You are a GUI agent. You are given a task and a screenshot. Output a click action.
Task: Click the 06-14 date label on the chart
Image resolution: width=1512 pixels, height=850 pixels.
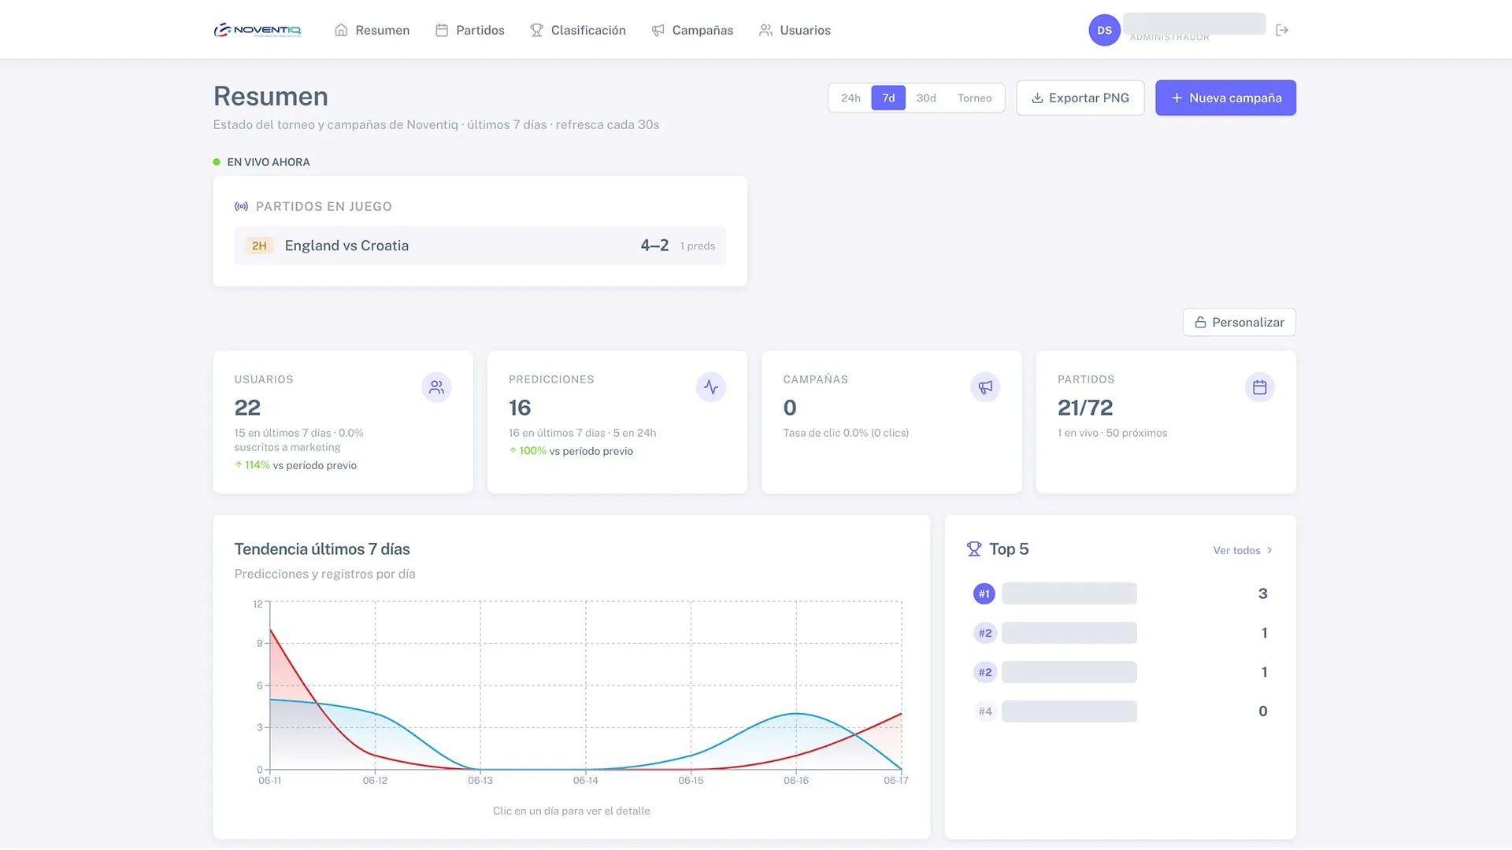point(585,781)
